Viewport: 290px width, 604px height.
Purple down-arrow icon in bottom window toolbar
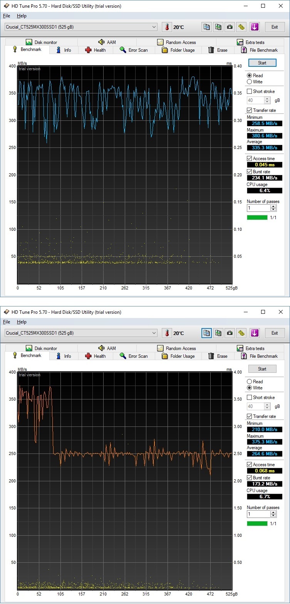coord(255,333)
